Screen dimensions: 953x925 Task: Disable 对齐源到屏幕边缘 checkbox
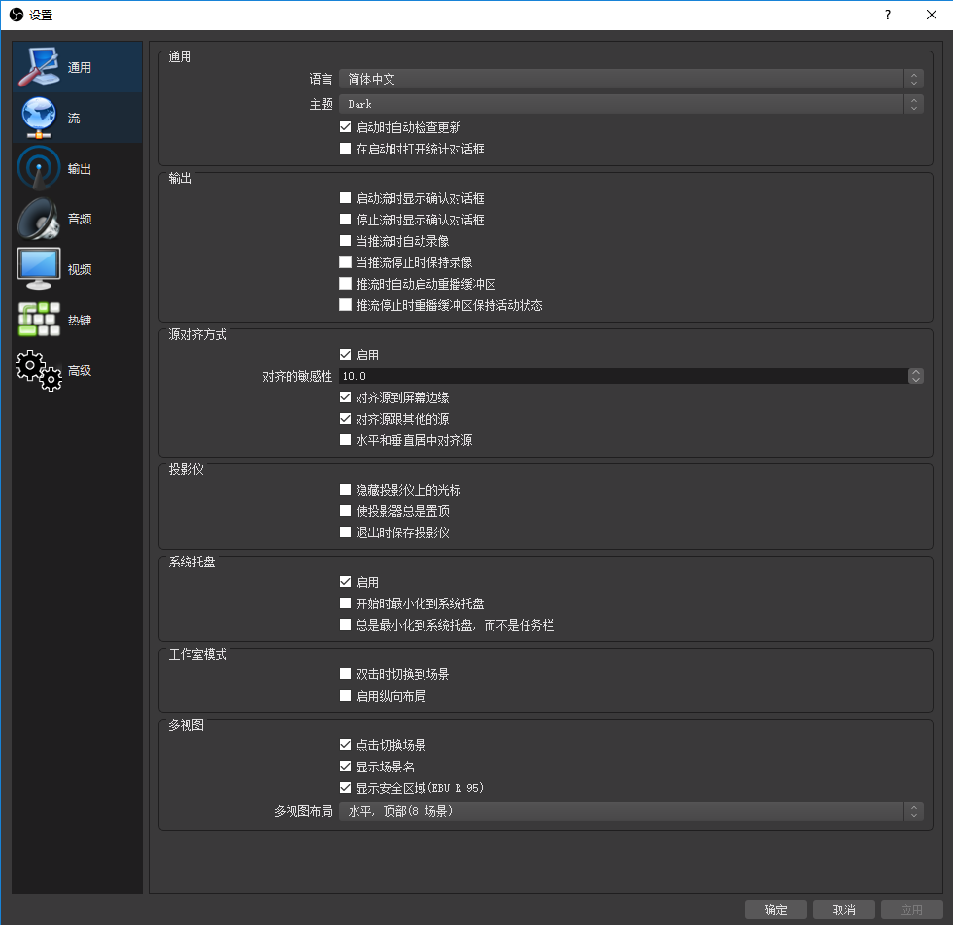345,396
